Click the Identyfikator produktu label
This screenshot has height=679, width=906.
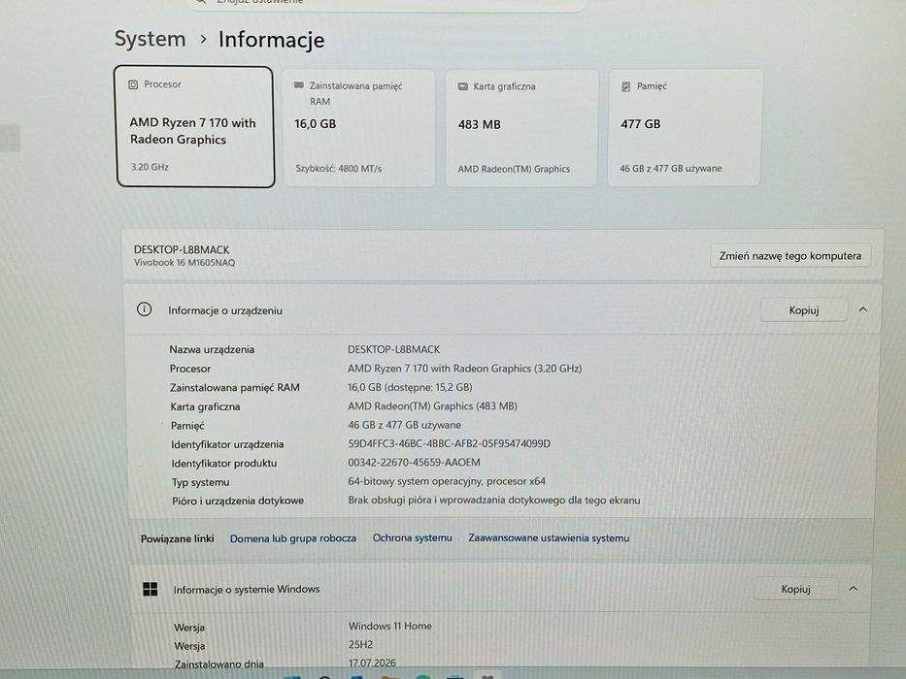(x=223, y=463)
